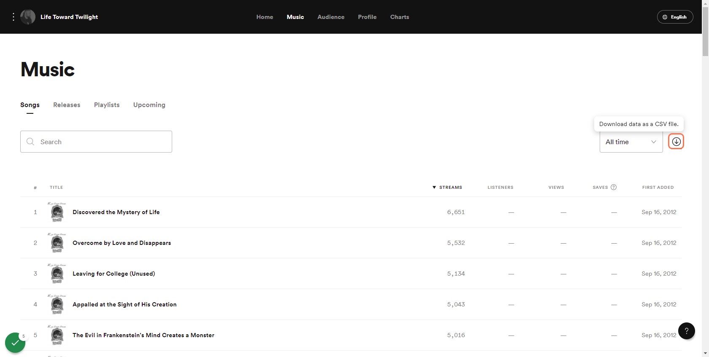The image size is (709, 357).
Task: Click the scrollbar up arrow
Action: tap(705, 3)
